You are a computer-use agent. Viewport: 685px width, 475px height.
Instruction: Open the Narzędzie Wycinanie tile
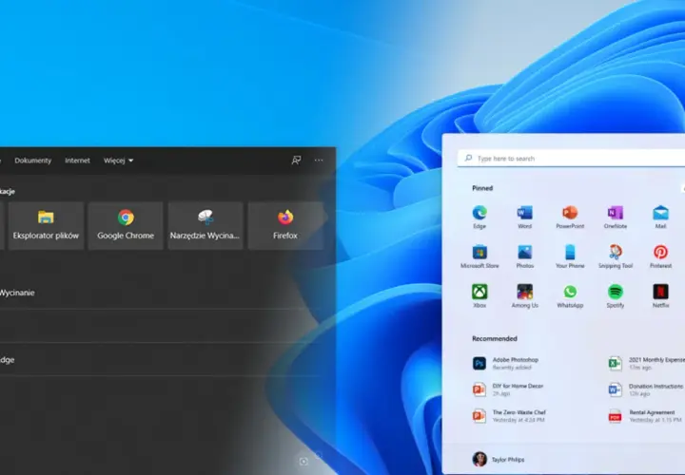(x=205, y=225)
